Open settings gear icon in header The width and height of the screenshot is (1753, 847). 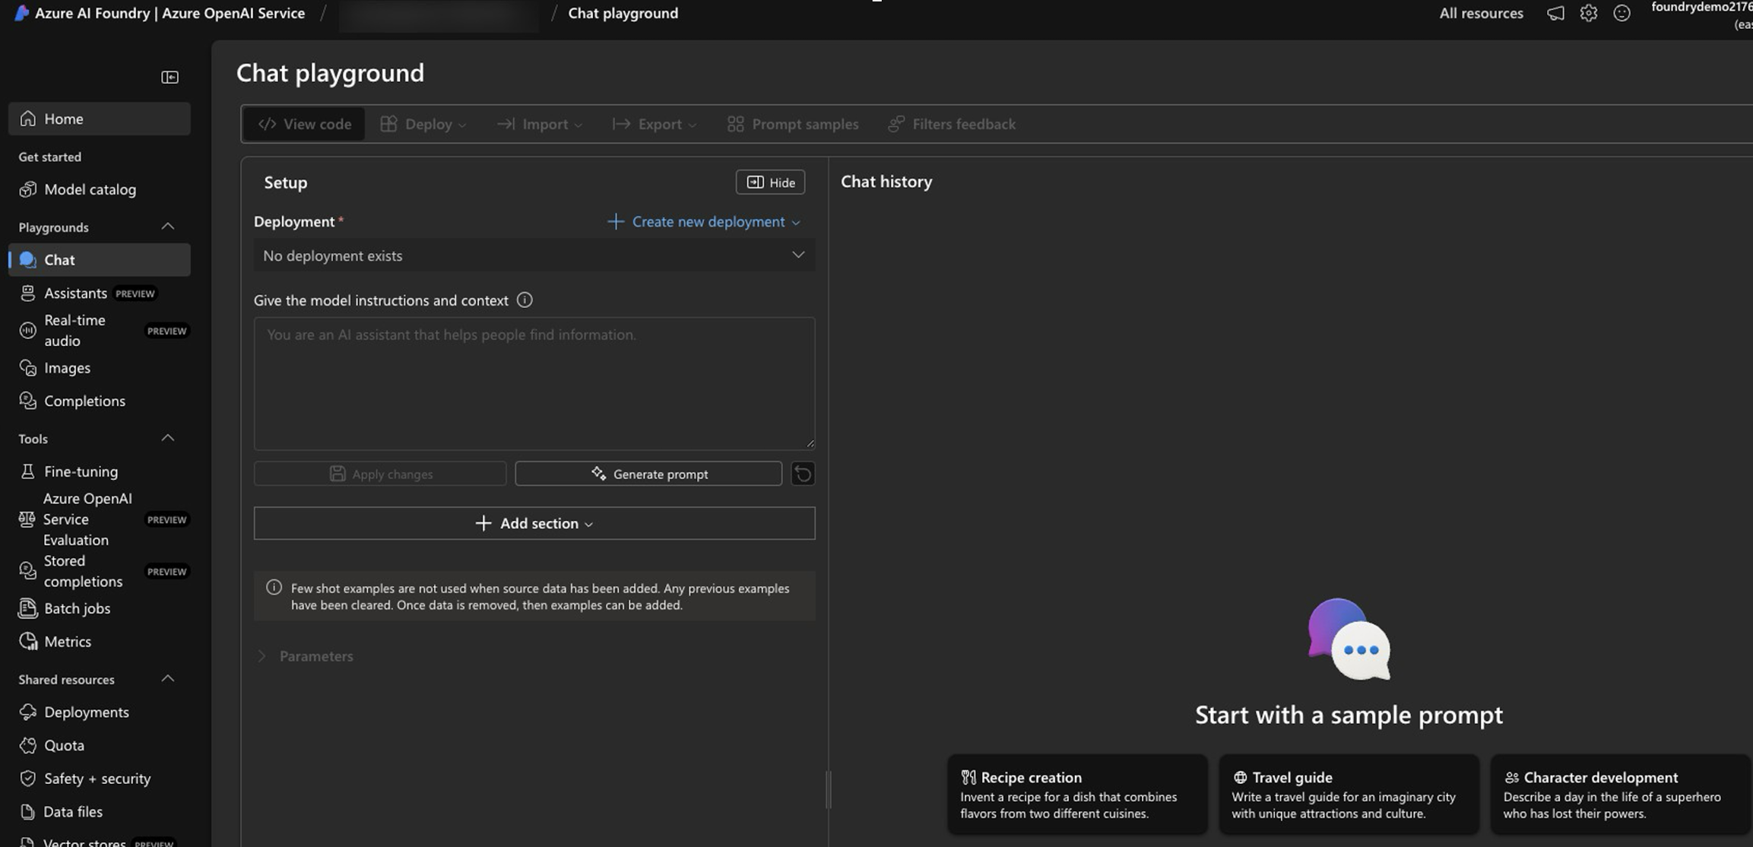coord(1588,13)
